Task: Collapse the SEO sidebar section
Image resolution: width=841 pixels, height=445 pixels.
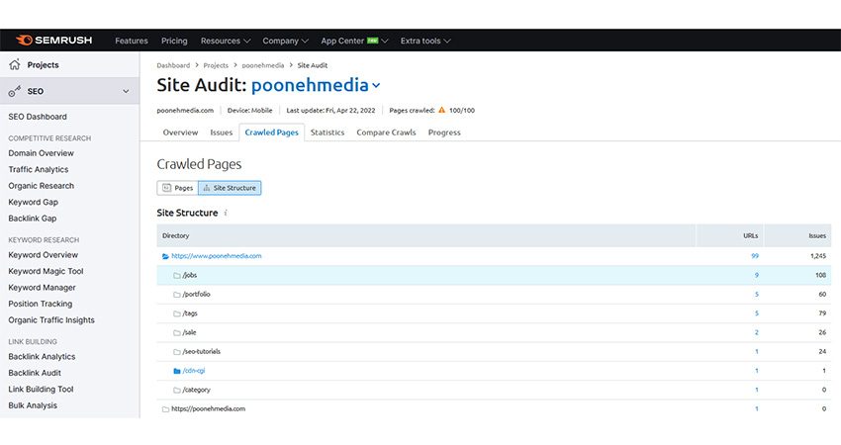Action: [x=126, y=91]
